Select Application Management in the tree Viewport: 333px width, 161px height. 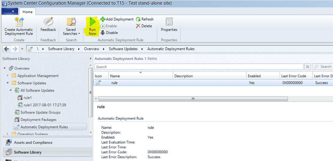click(35, 76)
